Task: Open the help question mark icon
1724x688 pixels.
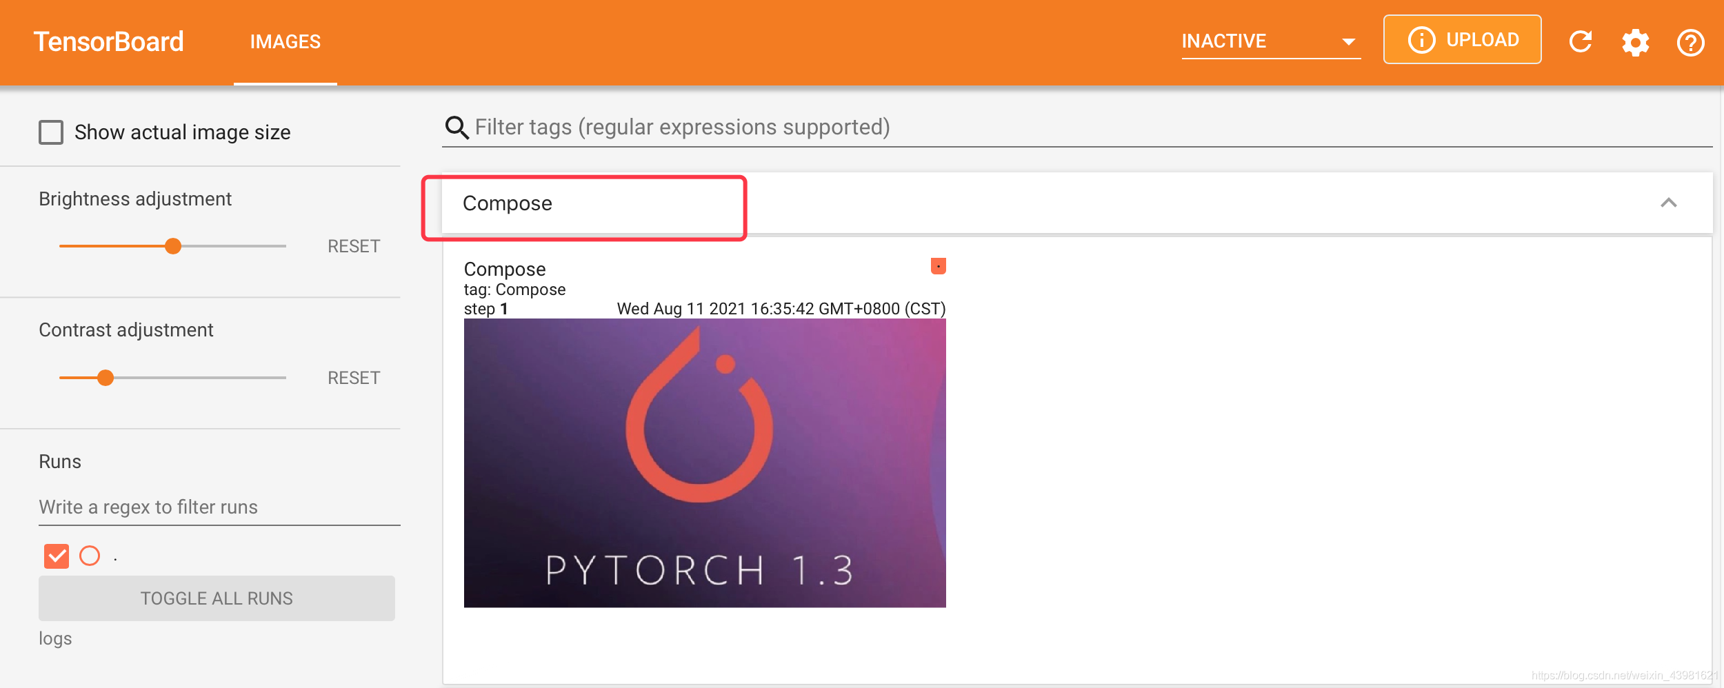Action: coord(1690,43)
